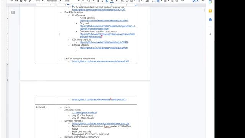Viewport: 245px width, 138px height.
Task: Open the website pull/28914 link
Action: (x=104, y=42)
